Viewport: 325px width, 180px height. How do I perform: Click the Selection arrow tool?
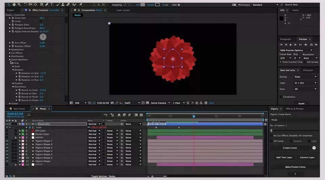pyautogui.click(x=9, y=4)
